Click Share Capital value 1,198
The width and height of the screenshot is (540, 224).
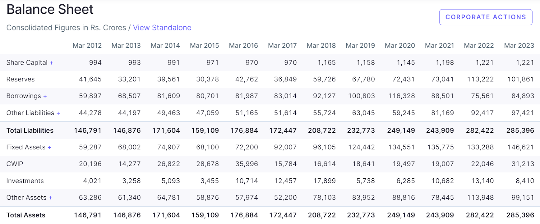tap(444, 63)
